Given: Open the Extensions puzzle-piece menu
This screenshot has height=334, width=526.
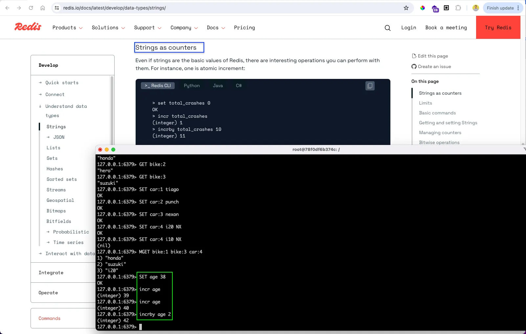Looking at the screenshot, I should pos(458,8).
